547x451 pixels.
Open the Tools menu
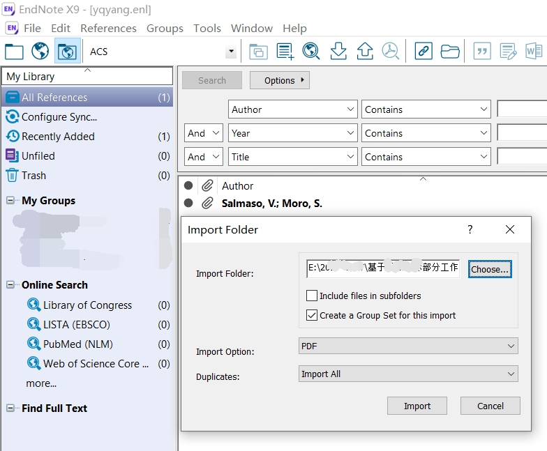click(x=207, y=28)
